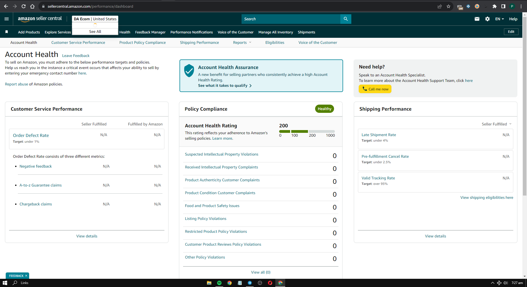Open the DA Ecom United States account switcher
Image resolution: width=527 pixels, height=287 pixels.
(95, 19)
